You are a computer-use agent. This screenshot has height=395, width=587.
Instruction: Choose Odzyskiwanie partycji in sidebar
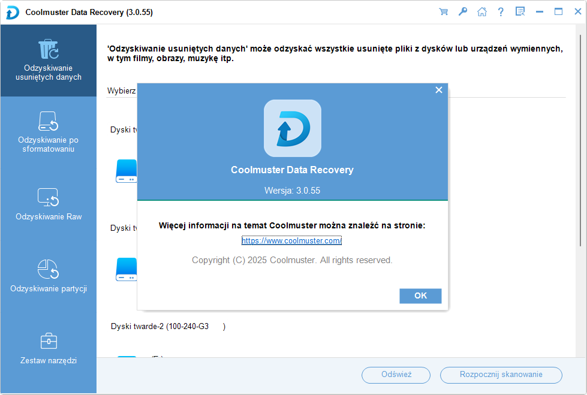click(49, 276)
